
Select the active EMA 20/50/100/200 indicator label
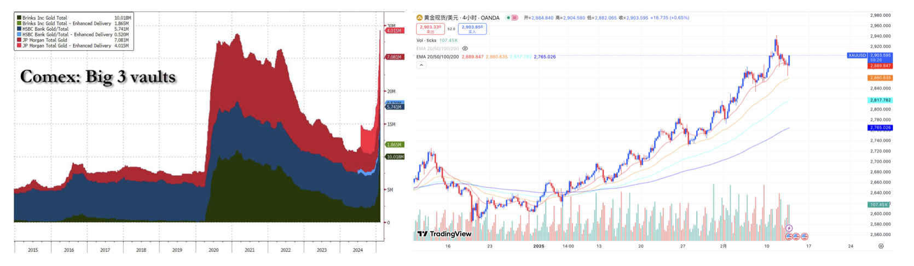[437, 57]
